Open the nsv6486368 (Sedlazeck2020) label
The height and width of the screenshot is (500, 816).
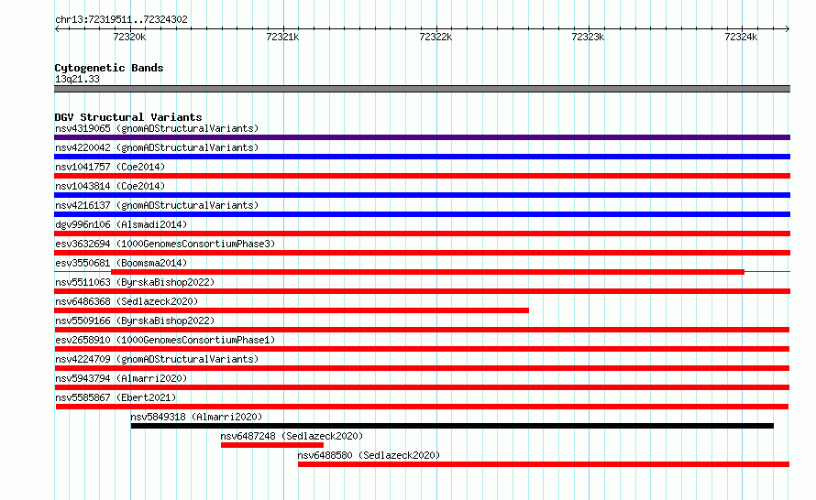127,301
